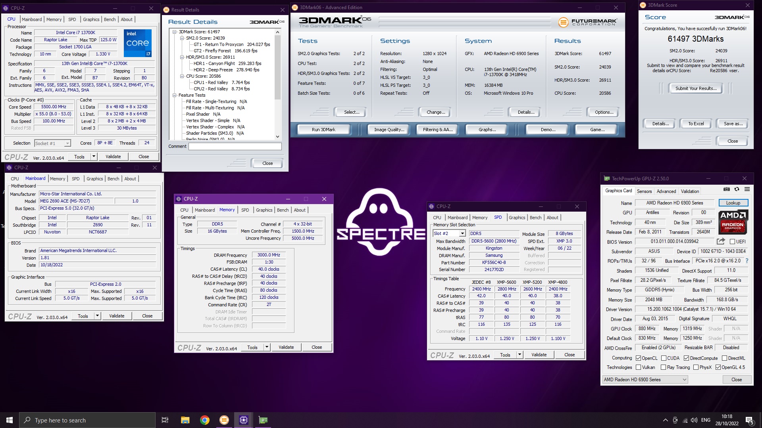Open the network icon in the tray
Screen dimensions: 762x428
685,420
